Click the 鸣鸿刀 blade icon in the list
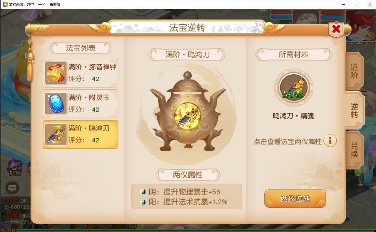The image size is (376, 232). pyautogui.click(x=56, y=134)
